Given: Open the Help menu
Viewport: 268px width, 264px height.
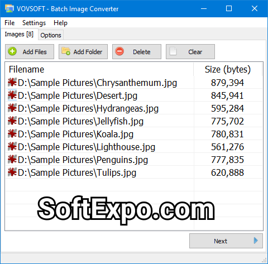Looking at the screenshot, I should click(60, 23).
